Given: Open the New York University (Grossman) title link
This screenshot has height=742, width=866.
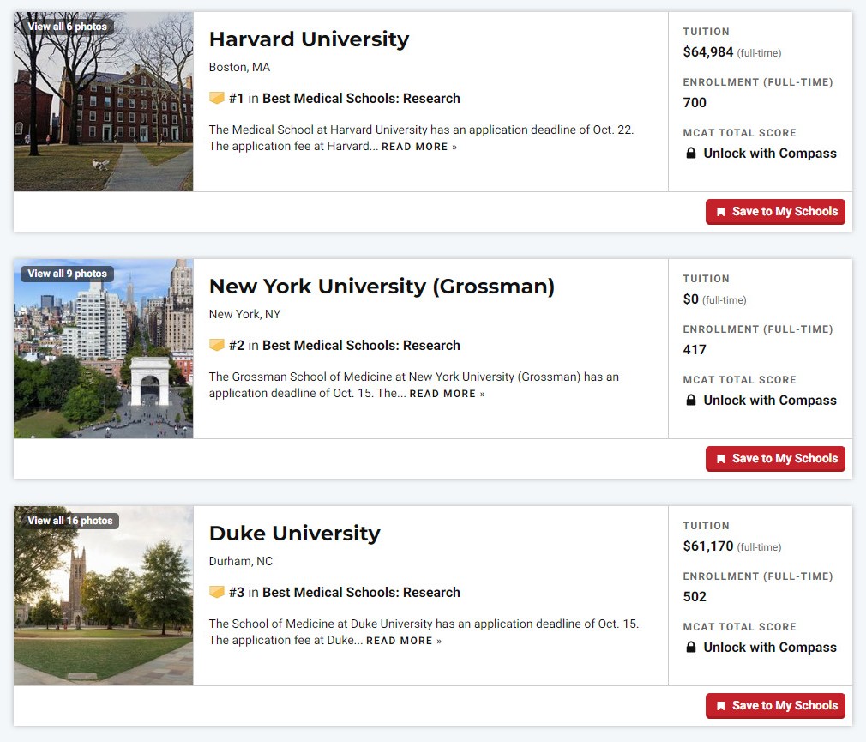Looking at the screenshot, I should [382, 287].
